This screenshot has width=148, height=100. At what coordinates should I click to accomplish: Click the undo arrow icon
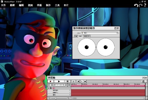pyautogui.click(x=136, y=5)
